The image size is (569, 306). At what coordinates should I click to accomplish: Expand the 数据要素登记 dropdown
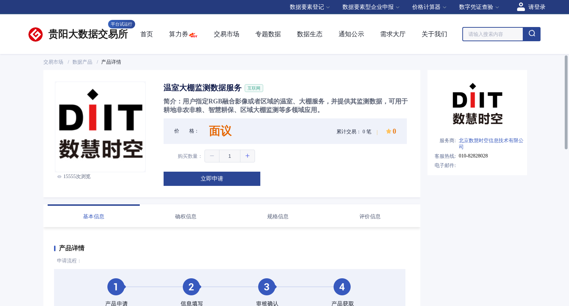coord(310,7)
